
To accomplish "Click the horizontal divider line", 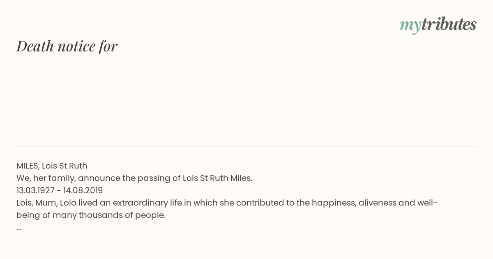I will [x=246, y=146].
